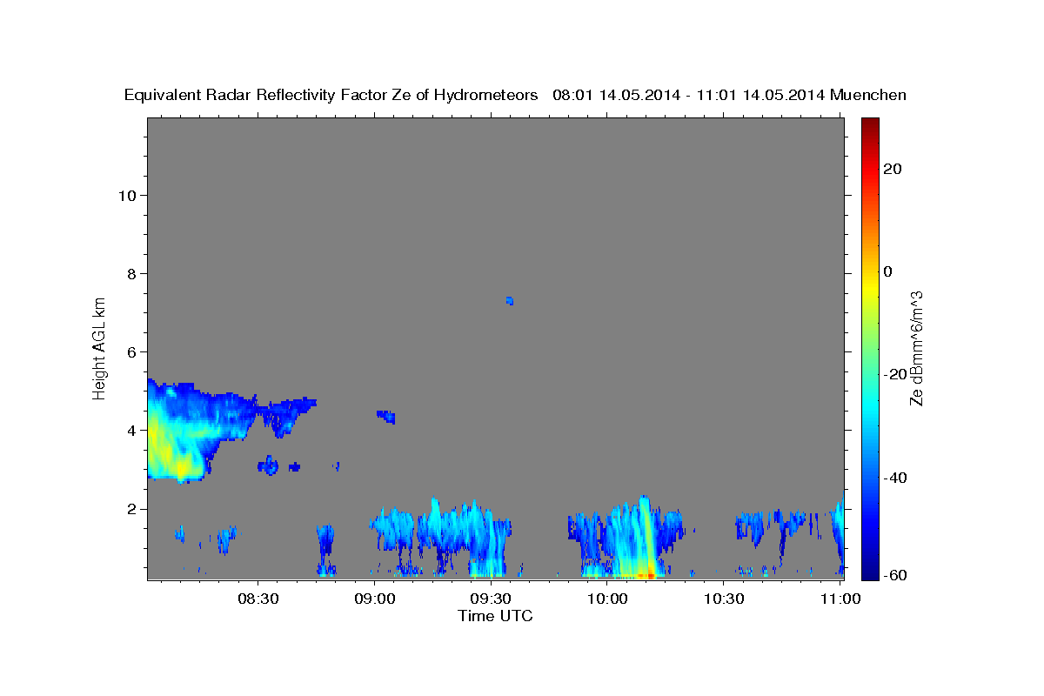Click the colorbar value label -40
Image resolution: width=1044 pixels, height=696 pixels.
[895, 478]
